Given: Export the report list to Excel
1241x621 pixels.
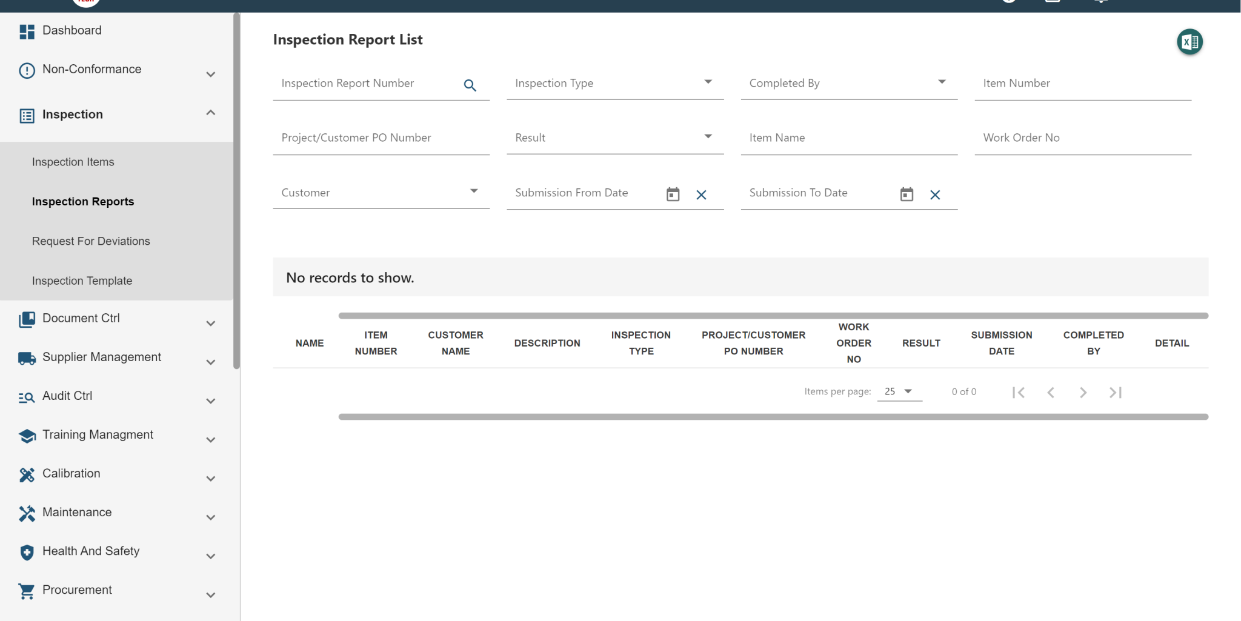Looking at the screenshot, I should tap(1189, 42).
